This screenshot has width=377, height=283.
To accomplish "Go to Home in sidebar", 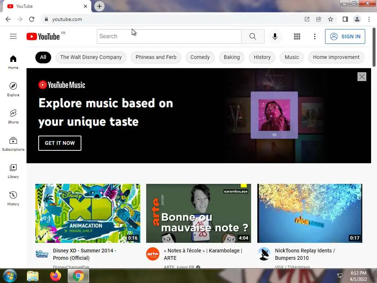I will pos(13,62).
